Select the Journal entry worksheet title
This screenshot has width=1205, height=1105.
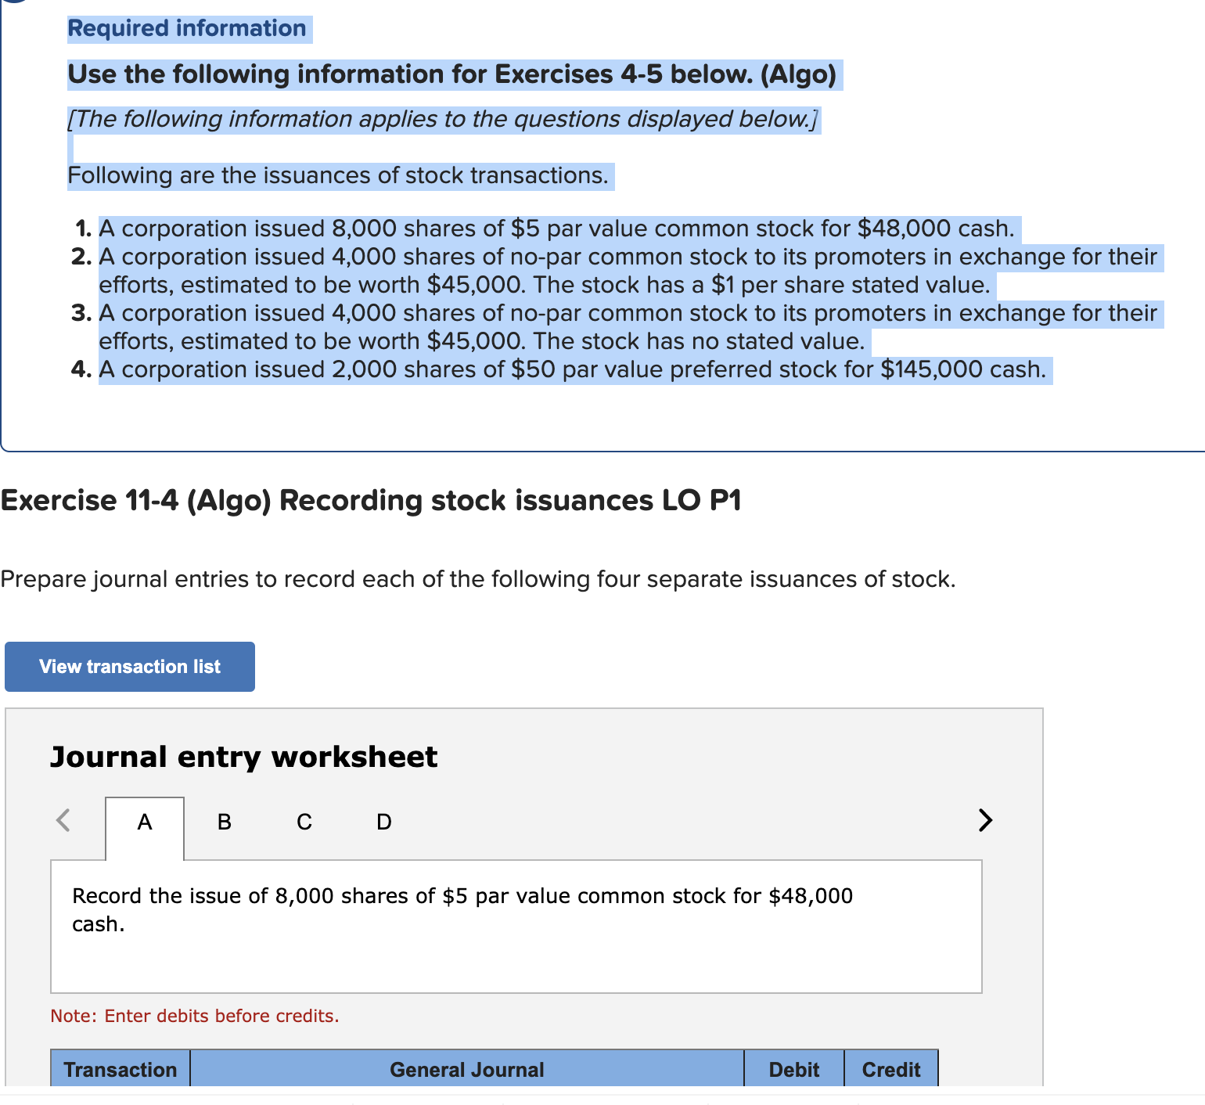[x=243, y=757]
